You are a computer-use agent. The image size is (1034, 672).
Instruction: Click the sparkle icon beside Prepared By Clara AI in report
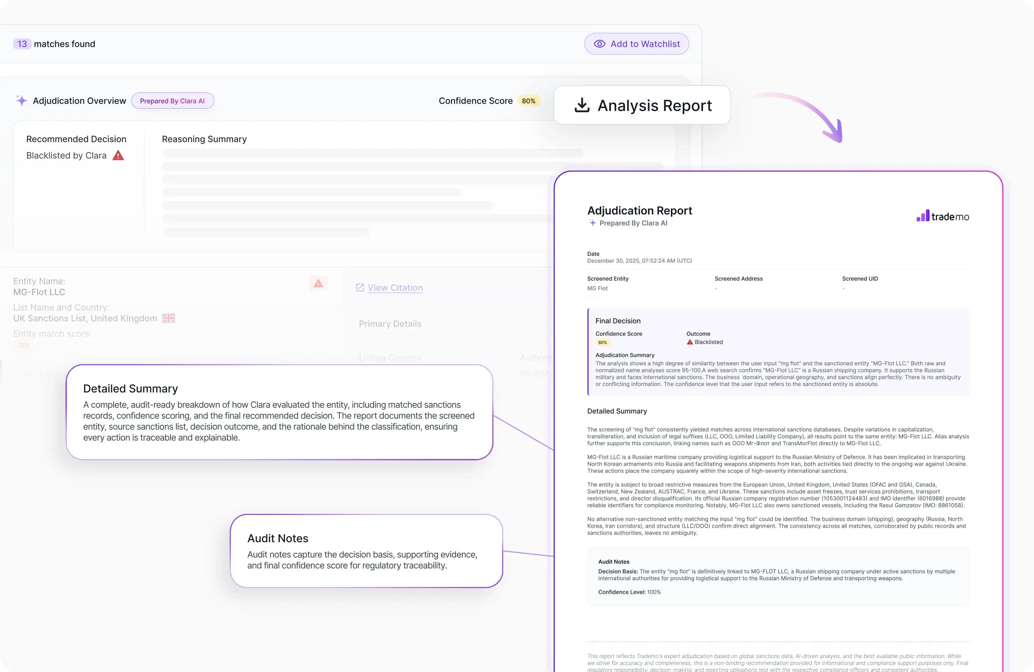(x=592, y=223)
